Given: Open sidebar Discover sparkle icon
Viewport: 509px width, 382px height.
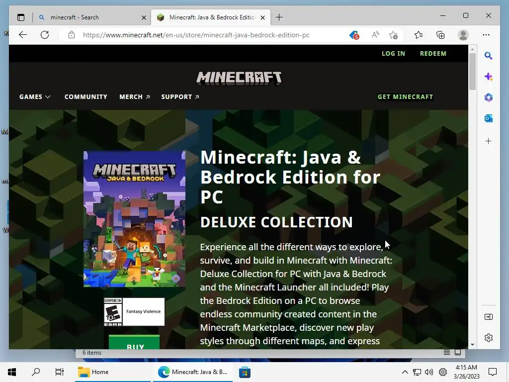Looking at the screenshot, I should pos(488,77).
